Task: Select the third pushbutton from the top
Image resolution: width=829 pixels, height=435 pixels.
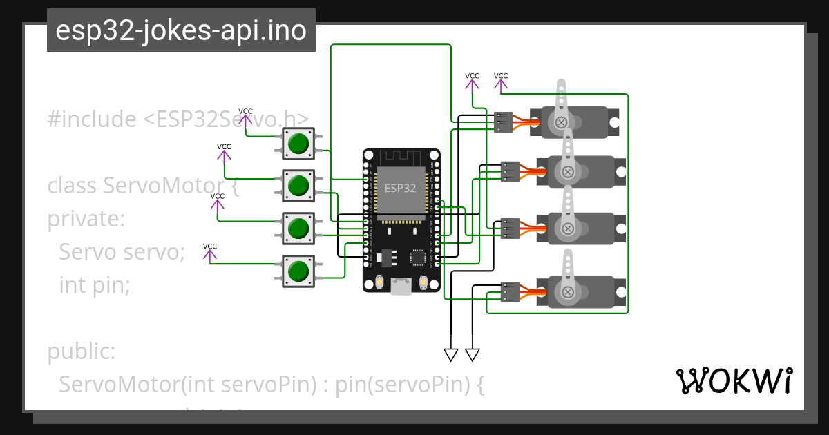Action: point(298,226)
